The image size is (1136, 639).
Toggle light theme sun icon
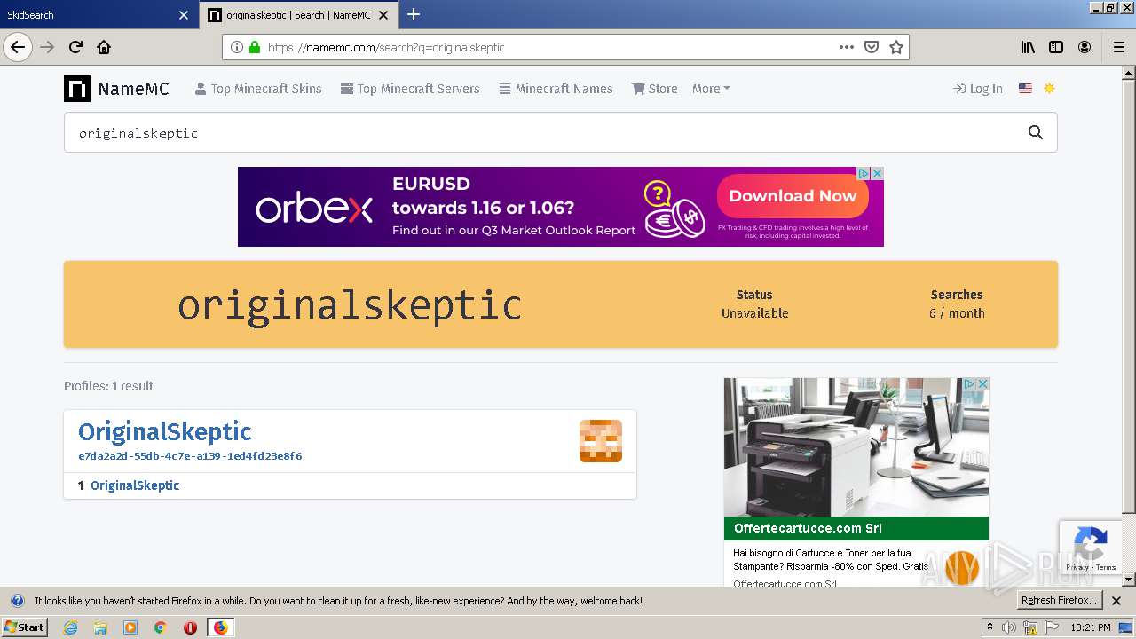point(1049,89)
